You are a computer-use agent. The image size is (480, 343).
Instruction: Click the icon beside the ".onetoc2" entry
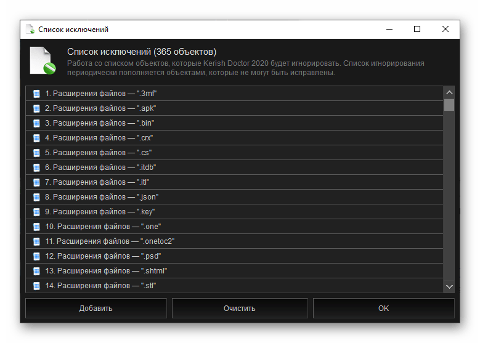pyautogui.click(x=36, y=241)
